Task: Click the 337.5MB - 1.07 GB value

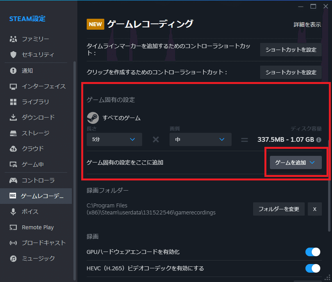Action: click(x=286, y=140)
